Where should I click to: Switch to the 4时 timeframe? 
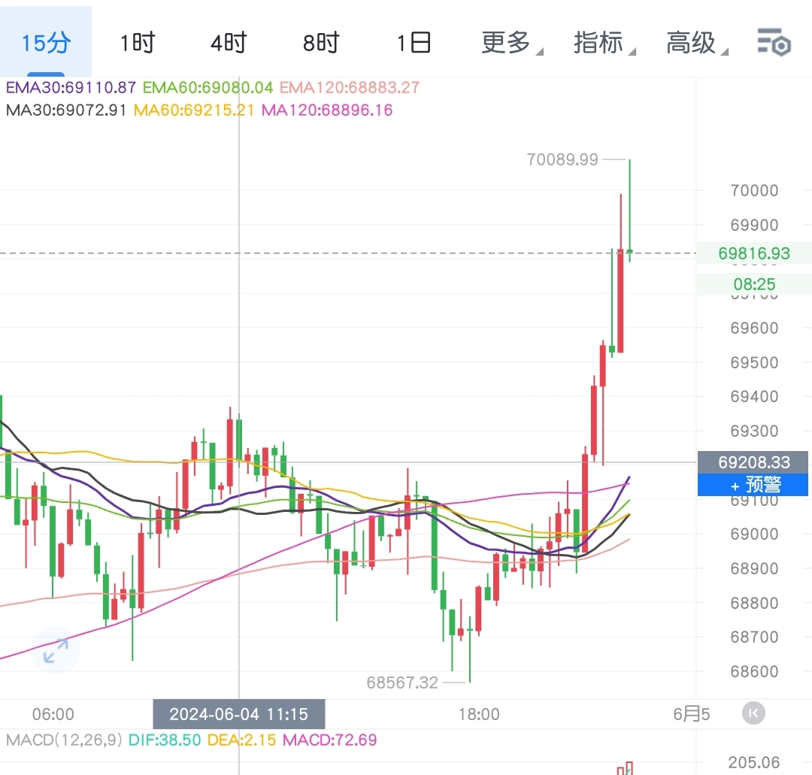[229, 42]
